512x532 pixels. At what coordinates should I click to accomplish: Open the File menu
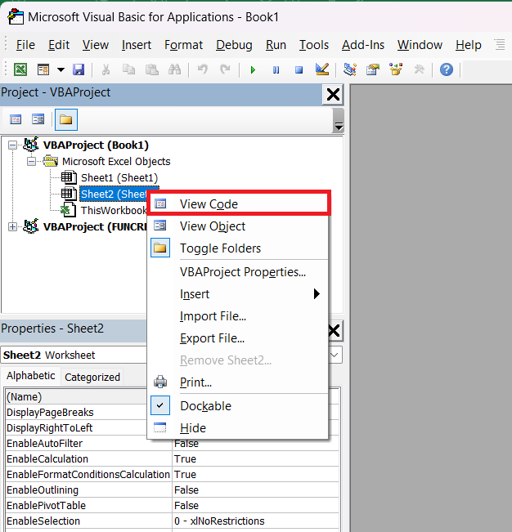point(25,45)
